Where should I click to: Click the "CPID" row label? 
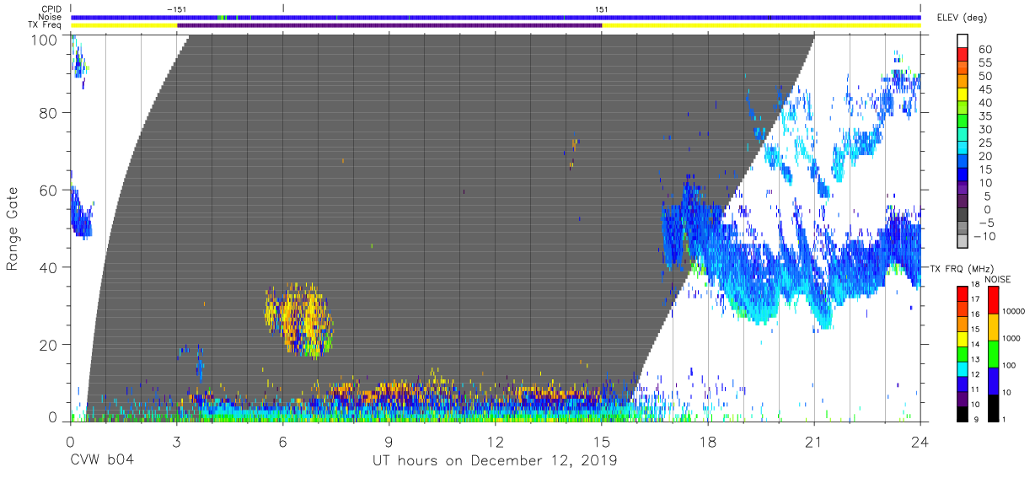[51, 8]
